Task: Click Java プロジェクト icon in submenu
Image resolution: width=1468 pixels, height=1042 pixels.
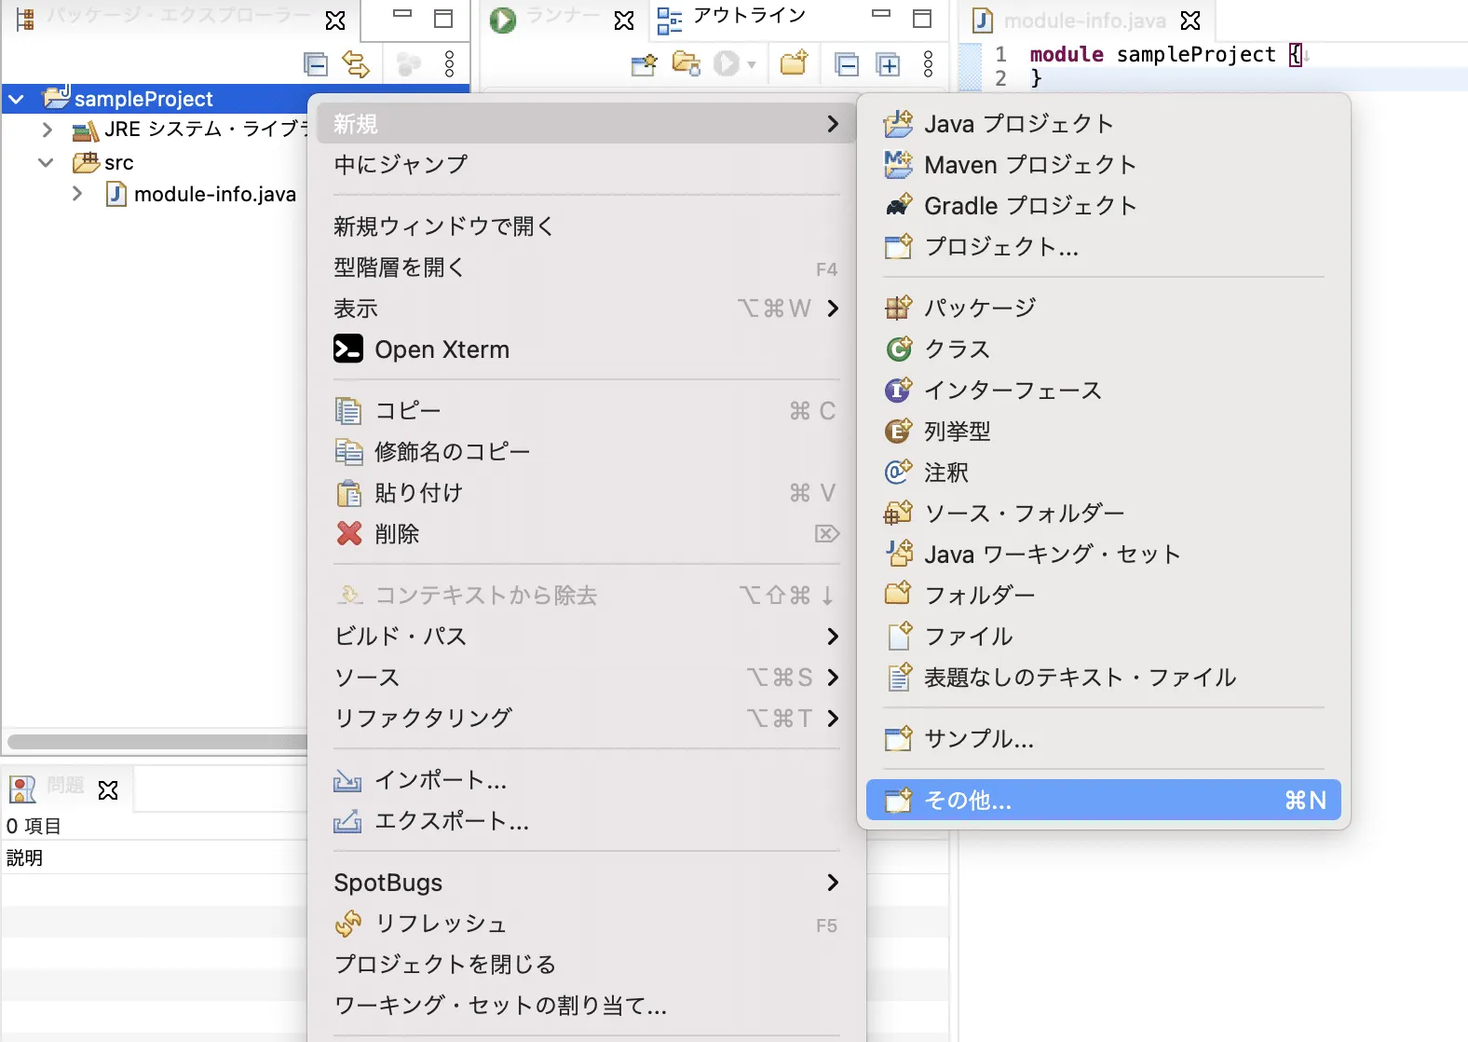Action: 898,124
